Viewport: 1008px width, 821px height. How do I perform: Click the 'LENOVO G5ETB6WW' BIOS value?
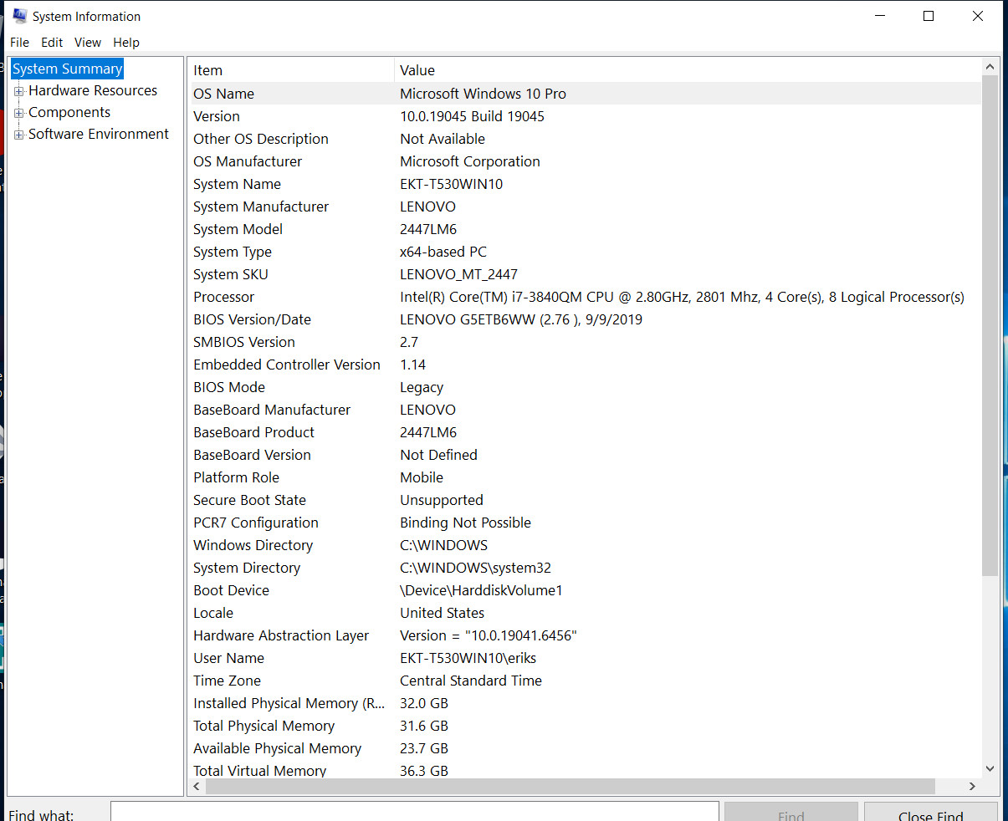(521, 319)
